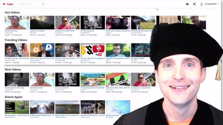Open As Time Goes By thumbnail in Hot Videos
Viewport: 223px width, 125px height.
tap(93, 23)
